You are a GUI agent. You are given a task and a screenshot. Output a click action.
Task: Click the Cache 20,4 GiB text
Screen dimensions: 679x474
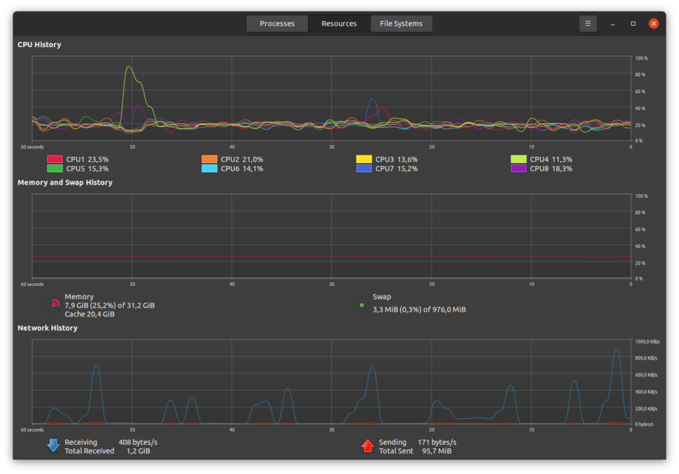pos(90,314)
